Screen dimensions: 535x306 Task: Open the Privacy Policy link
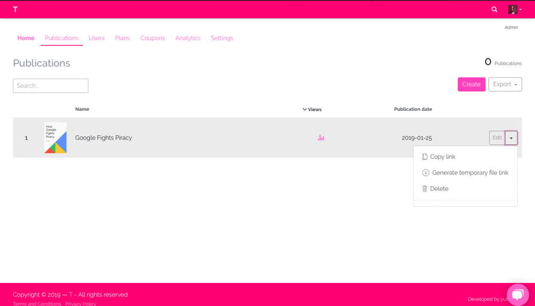[81, 303]
